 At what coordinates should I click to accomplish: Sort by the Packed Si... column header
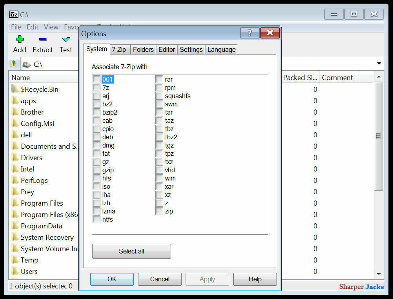(x=300, y=78)
